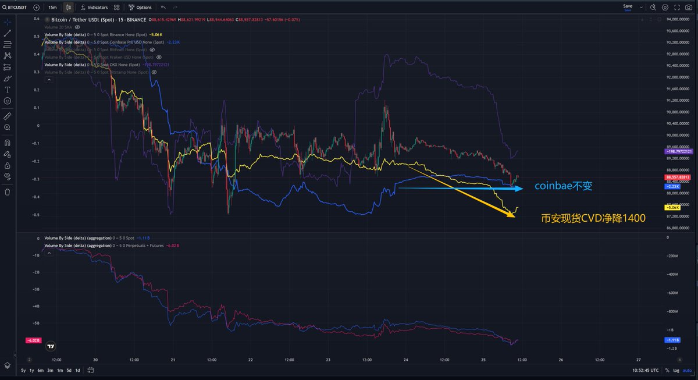Toggle stay in drawing mode
This screenshot has height=380, width=698.
(x=8, y=154)
